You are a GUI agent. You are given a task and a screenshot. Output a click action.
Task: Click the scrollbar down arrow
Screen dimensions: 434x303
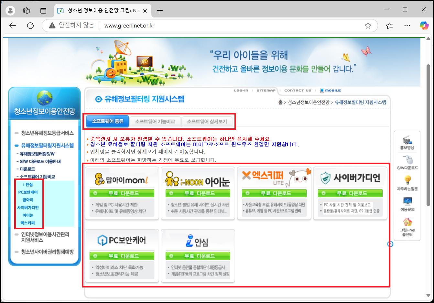[x=429, y=295]
